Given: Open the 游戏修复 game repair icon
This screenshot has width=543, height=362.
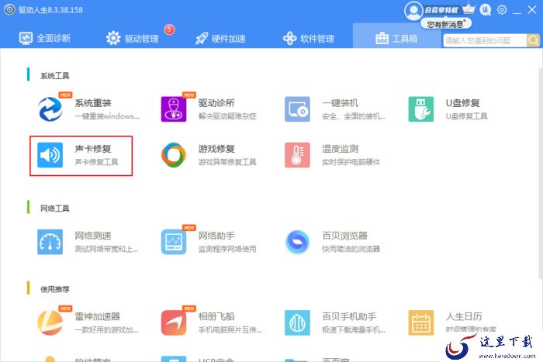Looking at the screenshot, I should click(174, 155).
